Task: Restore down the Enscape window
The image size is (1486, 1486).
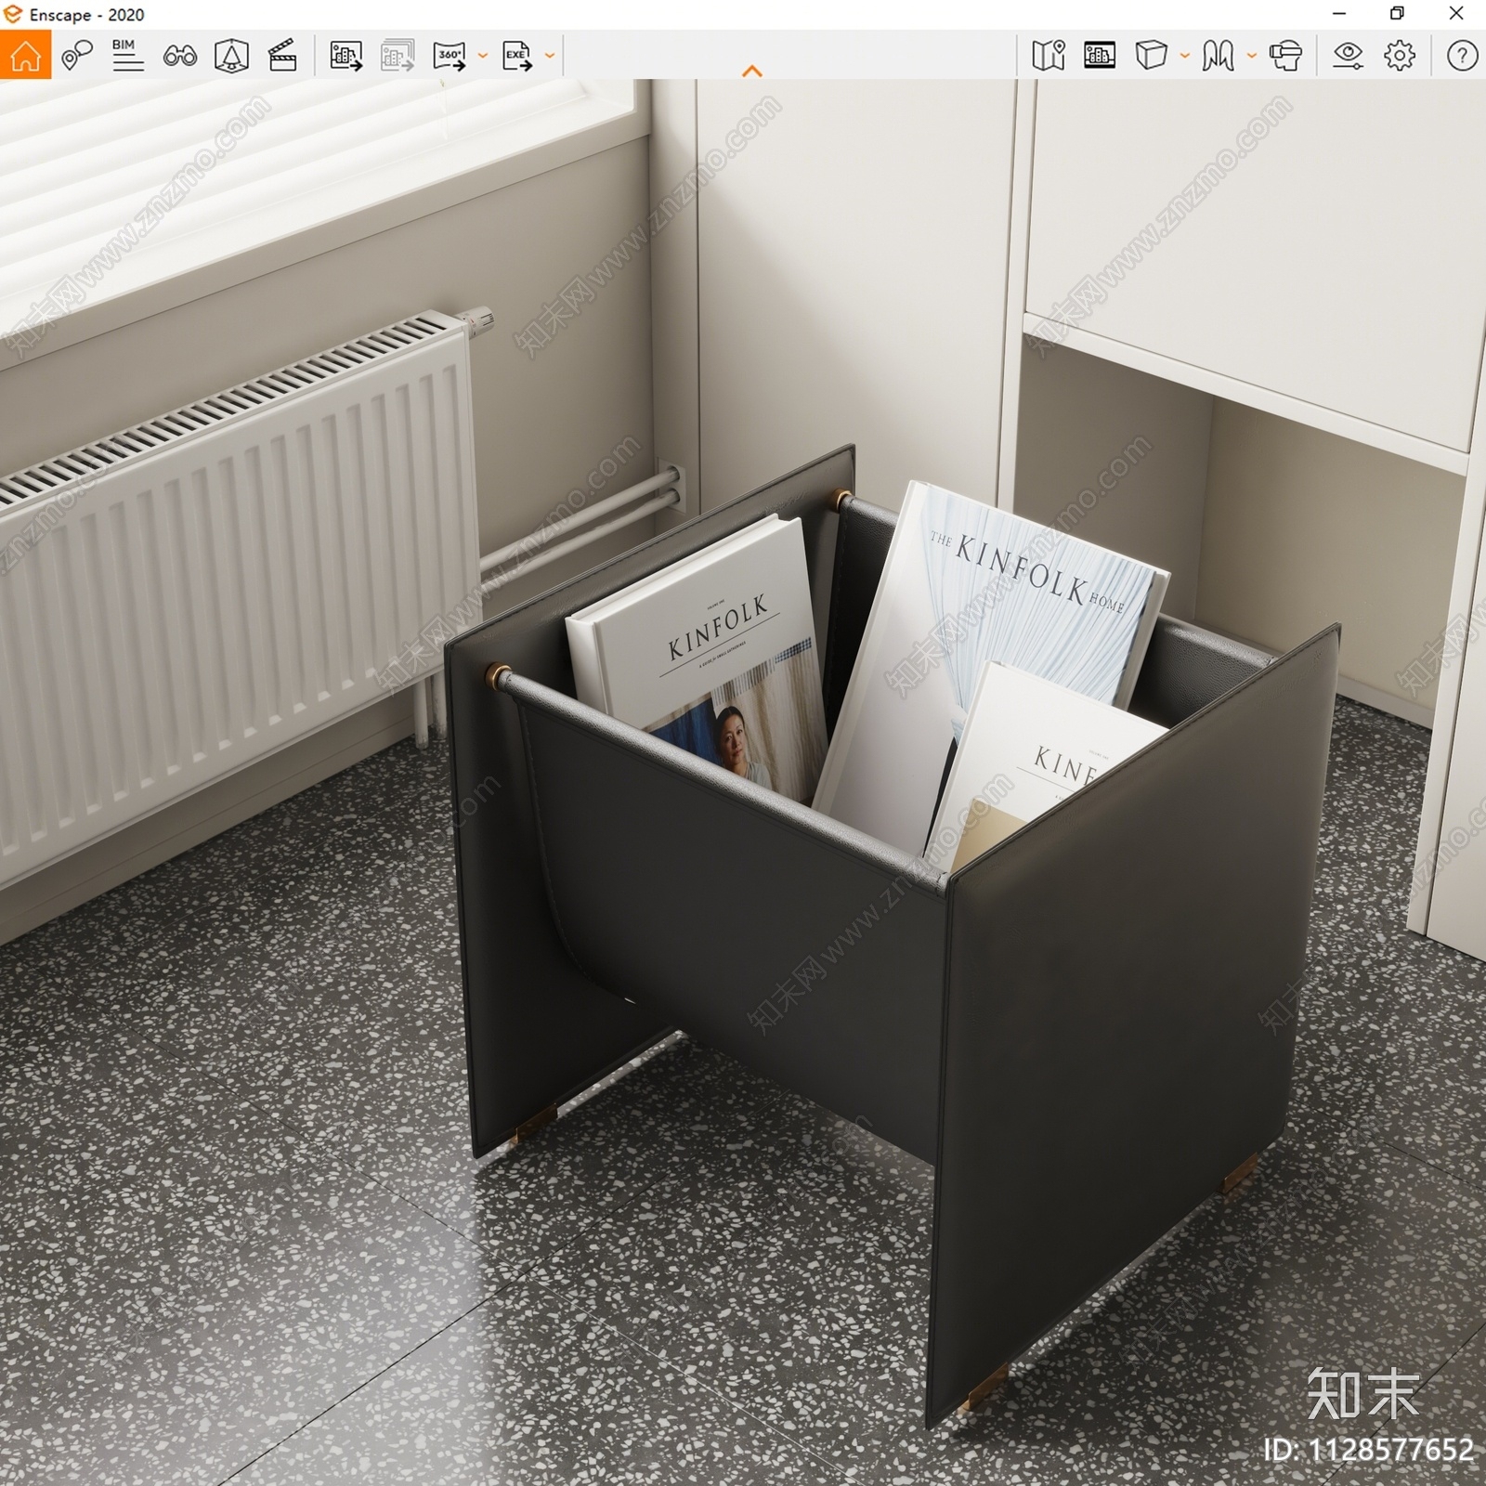Action: click(x=1397, y=14)
